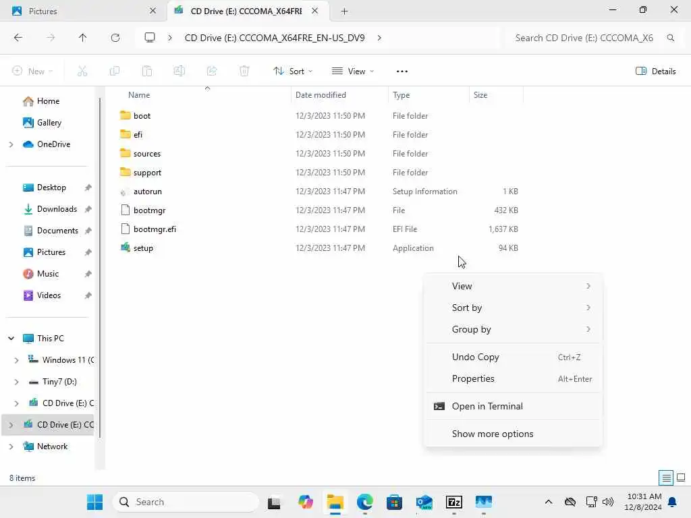Close the CD Drive tab
The image size is (691, 518).
(314, 11)
